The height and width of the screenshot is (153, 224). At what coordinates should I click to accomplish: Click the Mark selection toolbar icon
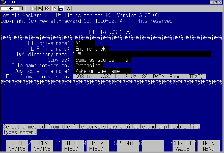(28, 9)
